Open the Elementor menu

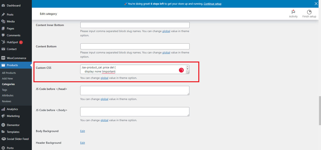pos(13,125)
